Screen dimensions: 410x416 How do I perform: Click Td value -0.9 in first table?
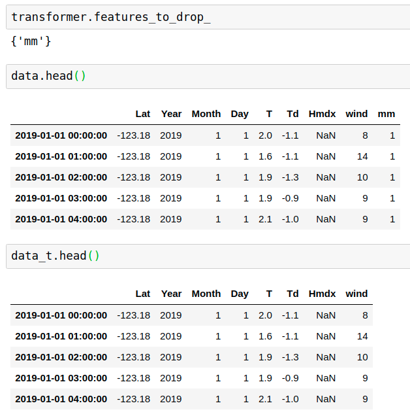(x=291, y=198)
